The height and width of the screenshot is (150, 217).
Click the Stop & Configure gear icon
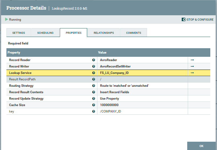point(184,20)
